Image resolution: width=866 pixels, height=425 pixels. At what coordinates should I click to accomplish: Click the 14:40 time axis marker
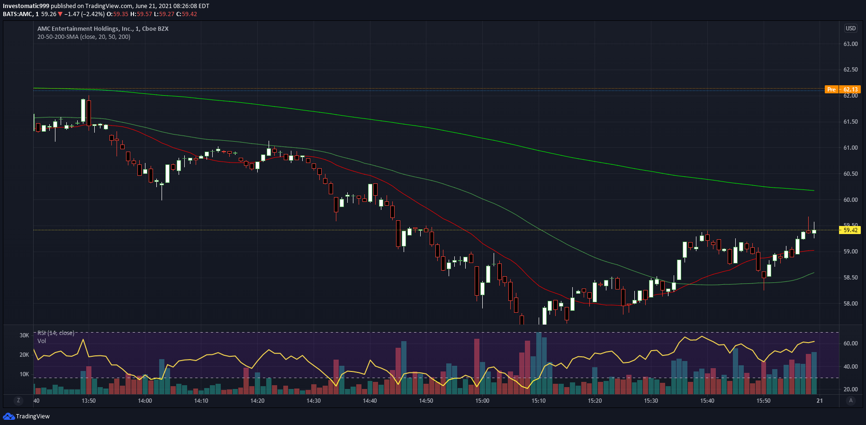click(x=370, y=401)
